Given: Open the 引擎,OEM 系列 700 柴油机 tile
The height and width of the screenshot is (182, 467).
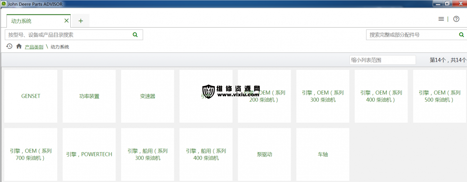Looking at the screenshot, I should tap(31, 154).
